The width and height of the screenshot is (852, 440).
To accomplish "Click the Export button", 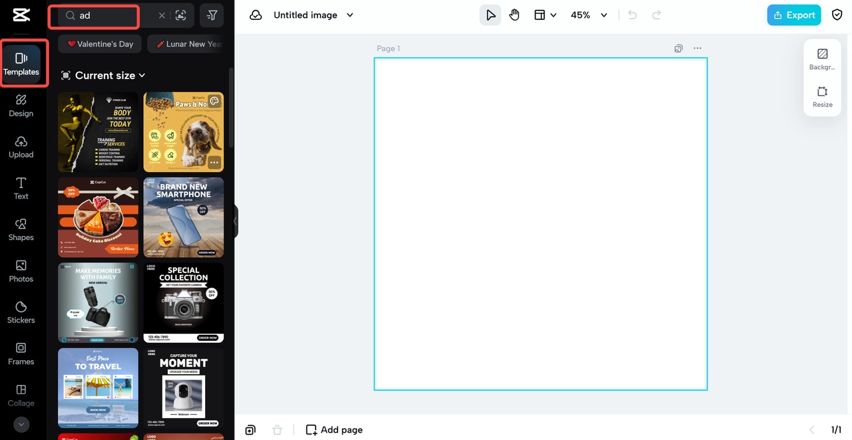I will [794, 15].
